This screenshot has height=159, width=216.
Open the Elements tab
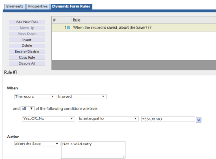(x=15, y=7)
